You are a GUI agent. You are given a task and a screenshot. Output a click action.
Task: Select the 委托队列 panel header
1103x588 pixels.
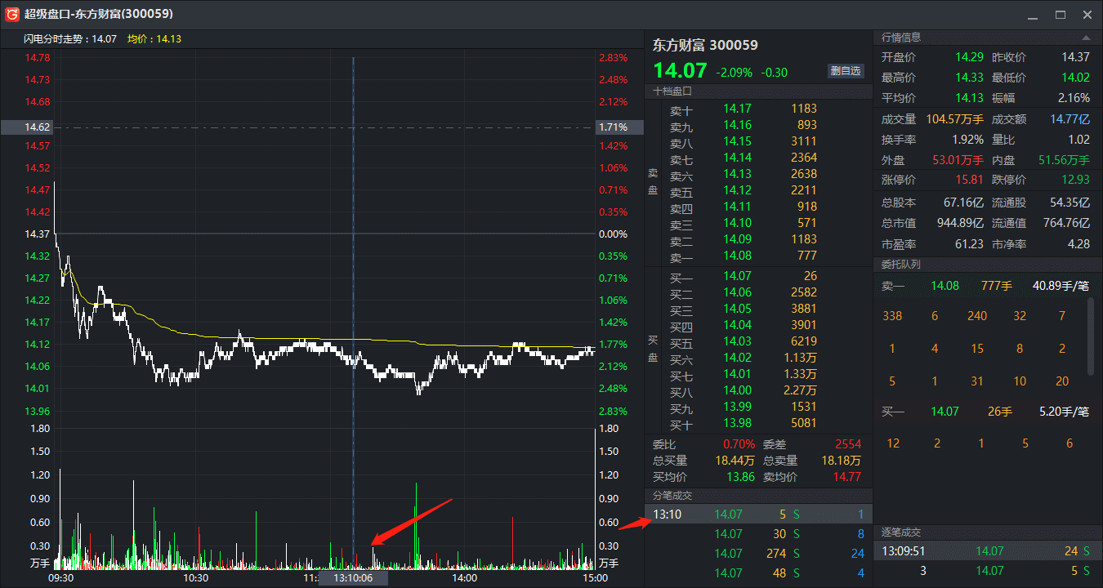(x=988, y=265)
